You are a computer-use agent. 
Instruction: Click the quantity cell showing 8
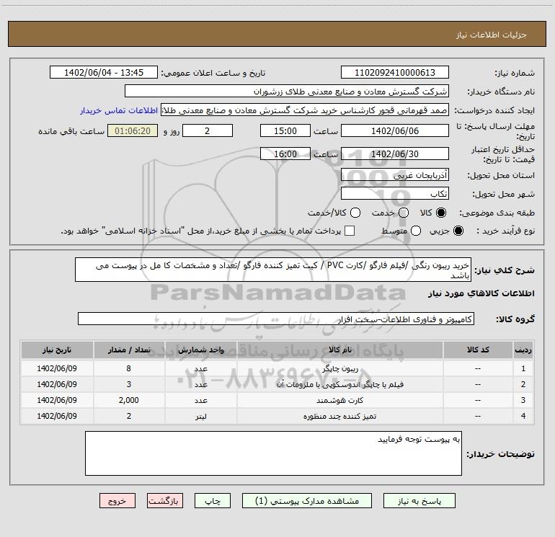129,368
